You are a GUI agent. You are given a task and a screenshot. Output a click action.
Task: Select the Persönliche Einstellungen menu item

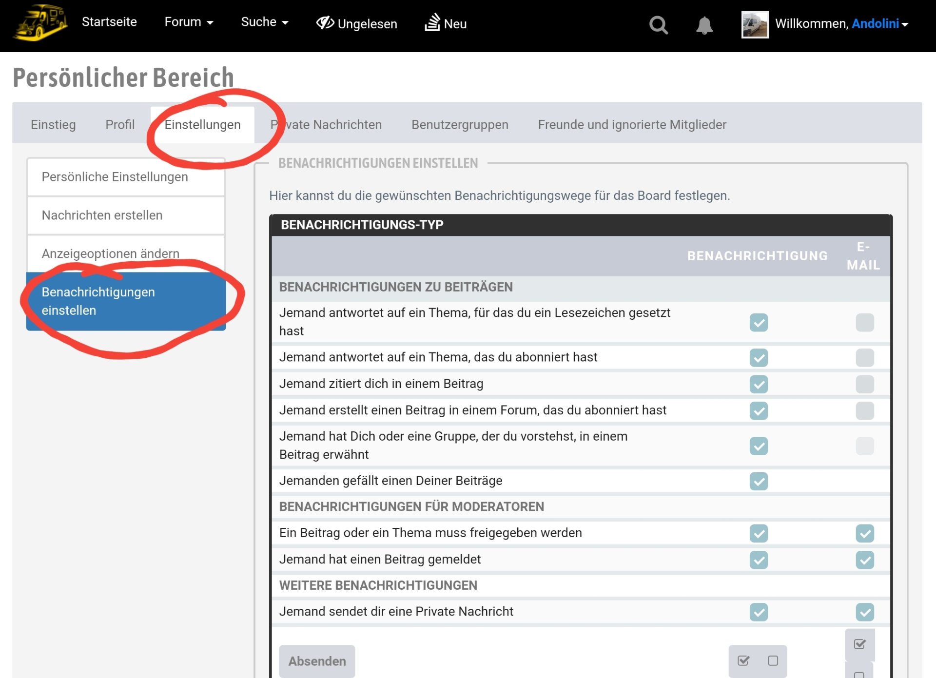pos(116,176)
